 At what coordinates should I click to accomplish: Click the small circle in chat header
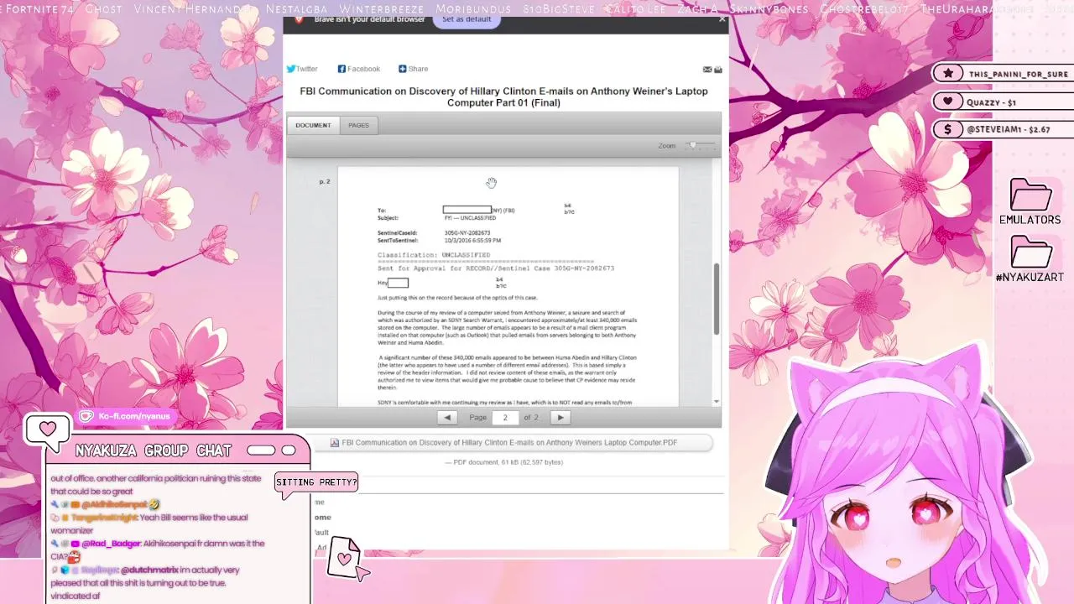click(289, 450)
